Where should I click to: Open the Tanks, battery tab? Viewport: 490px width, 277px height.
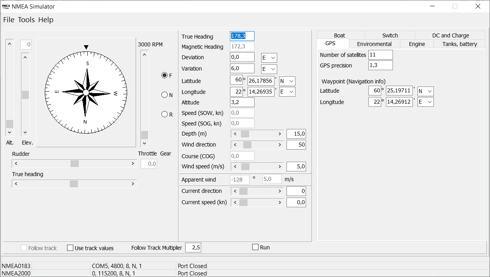click(x=459, y=44)
